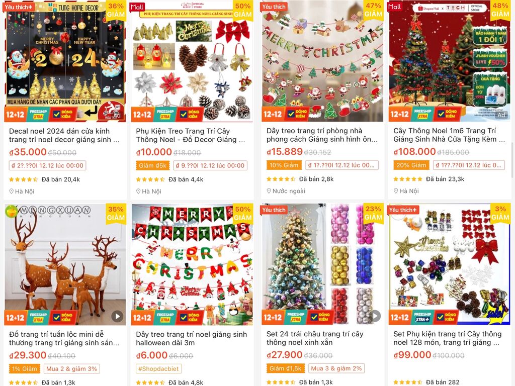Click the 36% GIẢM discount tag
The height and width of the screenshot is (386, 515).
[x=116, y=11]
